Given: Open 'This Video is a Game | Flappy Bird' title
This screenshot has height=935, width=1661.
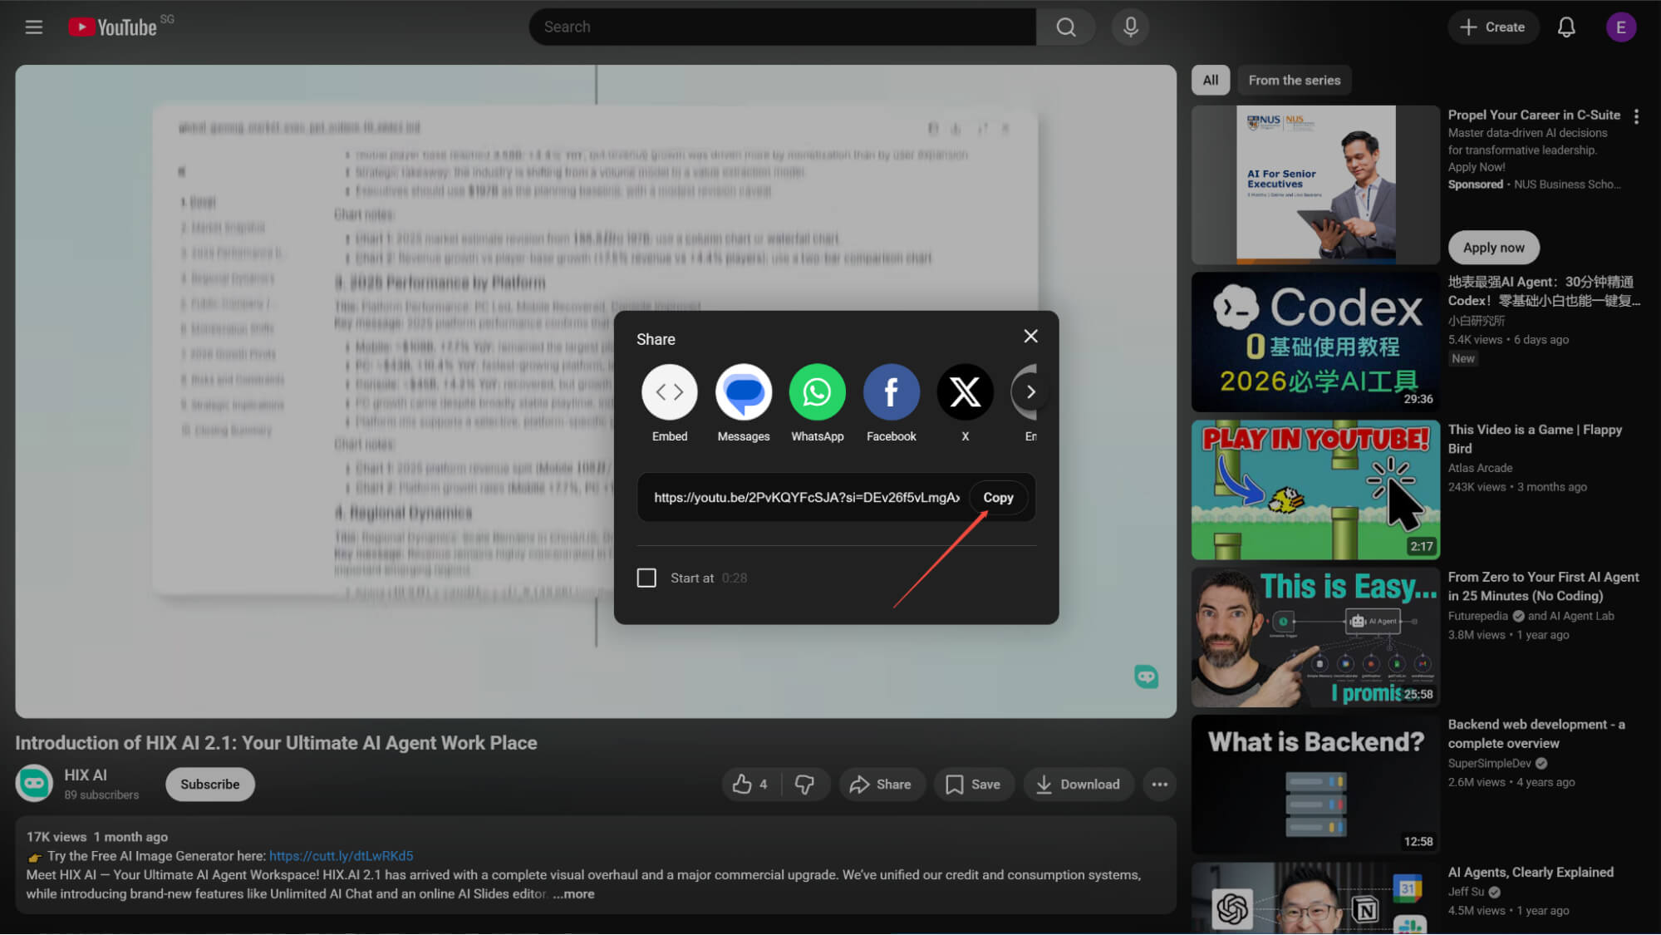Looking at the screenshot, I should click(1535, 440).
